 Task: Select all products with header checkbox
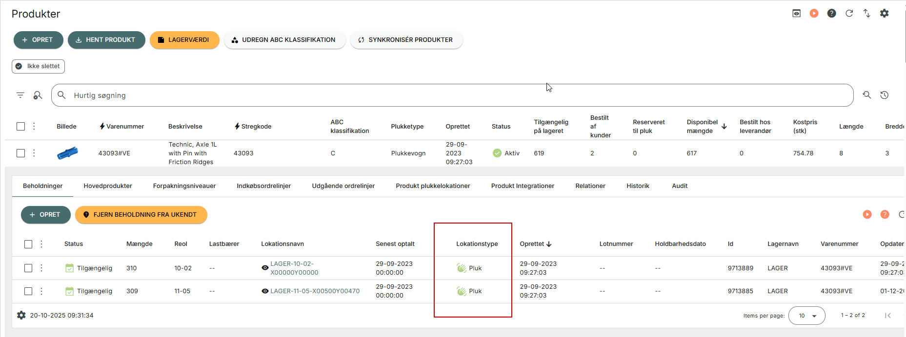click(x=20, y=126)
